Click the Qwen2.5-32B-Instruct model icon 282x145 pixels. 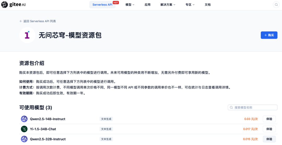(x=24, y=139)
